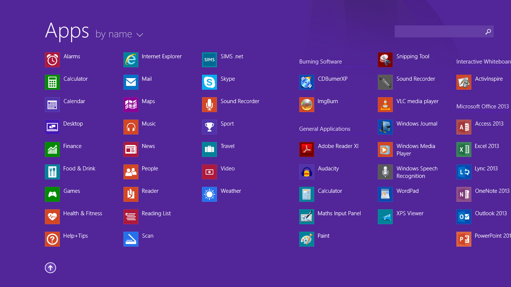The width and height of the screenshot is (511, 287).
Task: Open the Health & Fitness heart icon
Action: (52, 217)
